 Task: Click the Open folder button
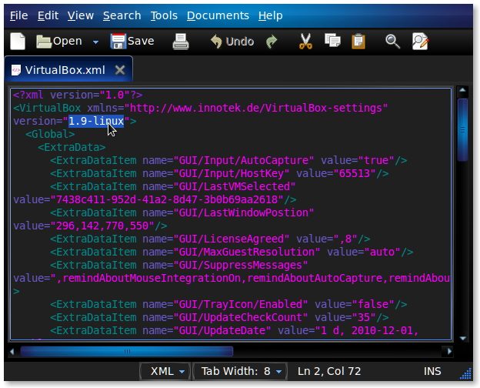(59, 41)
